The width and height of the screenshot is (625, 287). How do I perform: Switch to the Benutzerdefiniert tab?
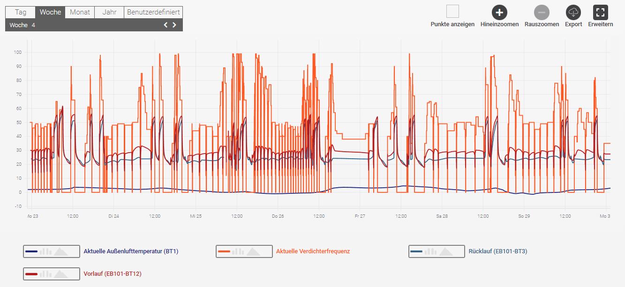153,12
